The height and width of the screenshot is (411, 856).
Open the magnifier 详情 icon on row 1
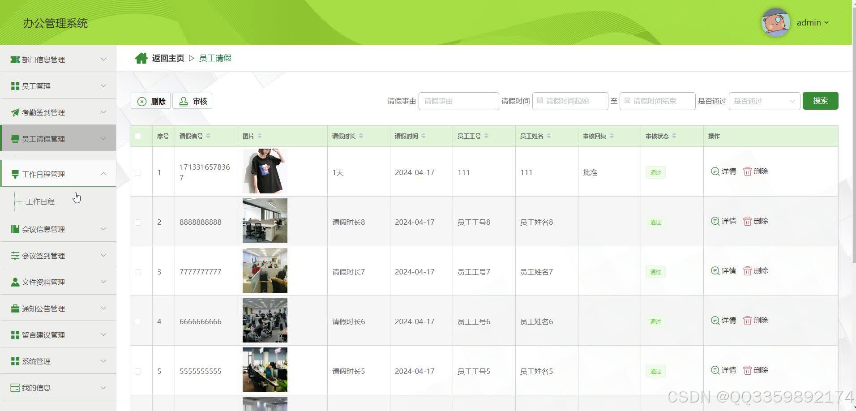pos(715,171)
